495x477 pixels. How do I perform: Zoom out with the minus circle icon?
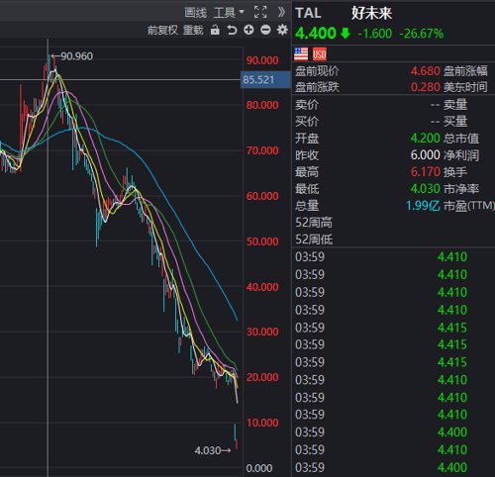point(265,30)
